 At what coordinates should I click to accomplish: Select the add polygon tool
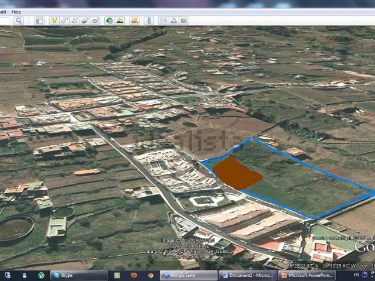(64, 20)
